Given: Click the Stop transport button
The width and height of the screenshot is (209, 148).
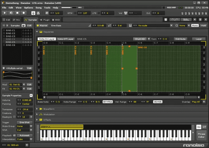Looking at the screenshot, I should click(x=17, y=13).
